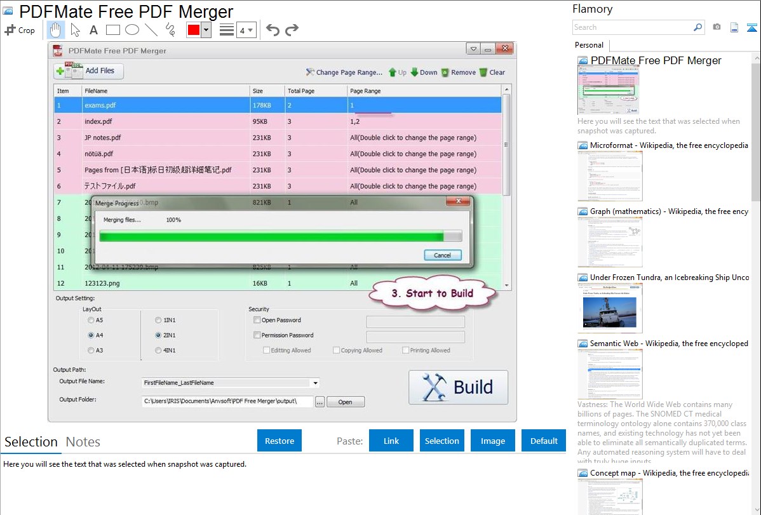The height and width of the screenshot is (515, 761).
Task: Toggle Editing Allowed checkbox
Action: pyautogui.click(x=266, y=350)
